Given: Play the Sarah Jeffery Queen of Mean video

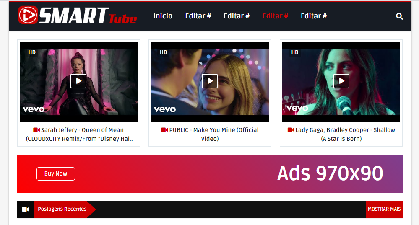Looking at the screenshot, I should pyautogui.click(x=78, y=81).
